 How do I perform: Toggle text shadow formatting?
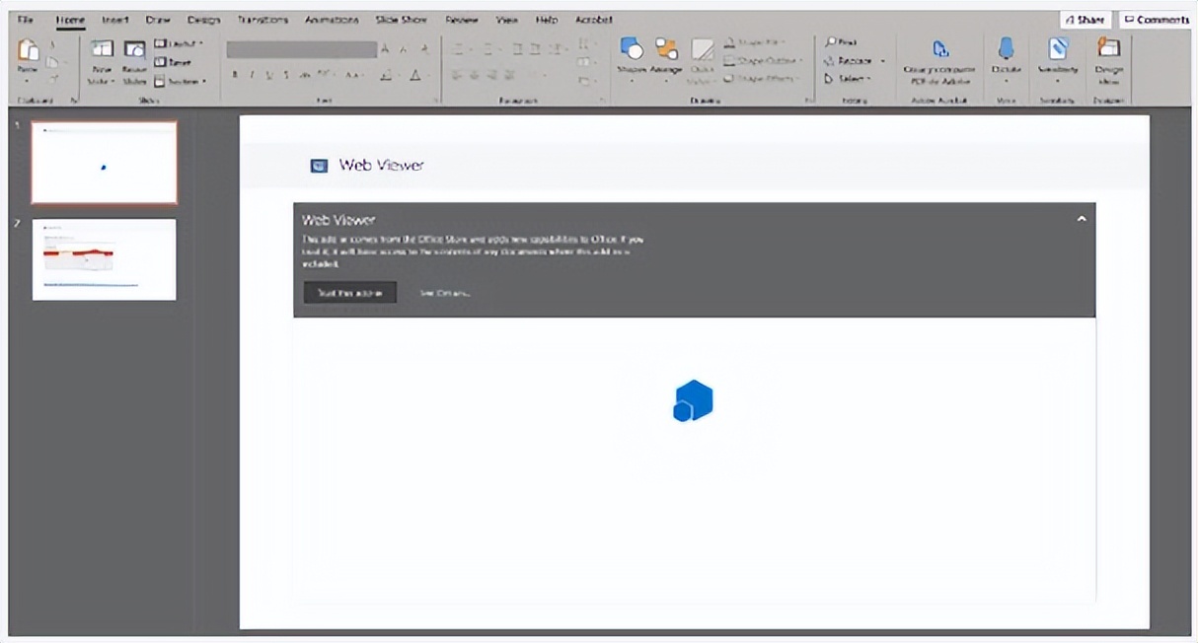point(286,75)
